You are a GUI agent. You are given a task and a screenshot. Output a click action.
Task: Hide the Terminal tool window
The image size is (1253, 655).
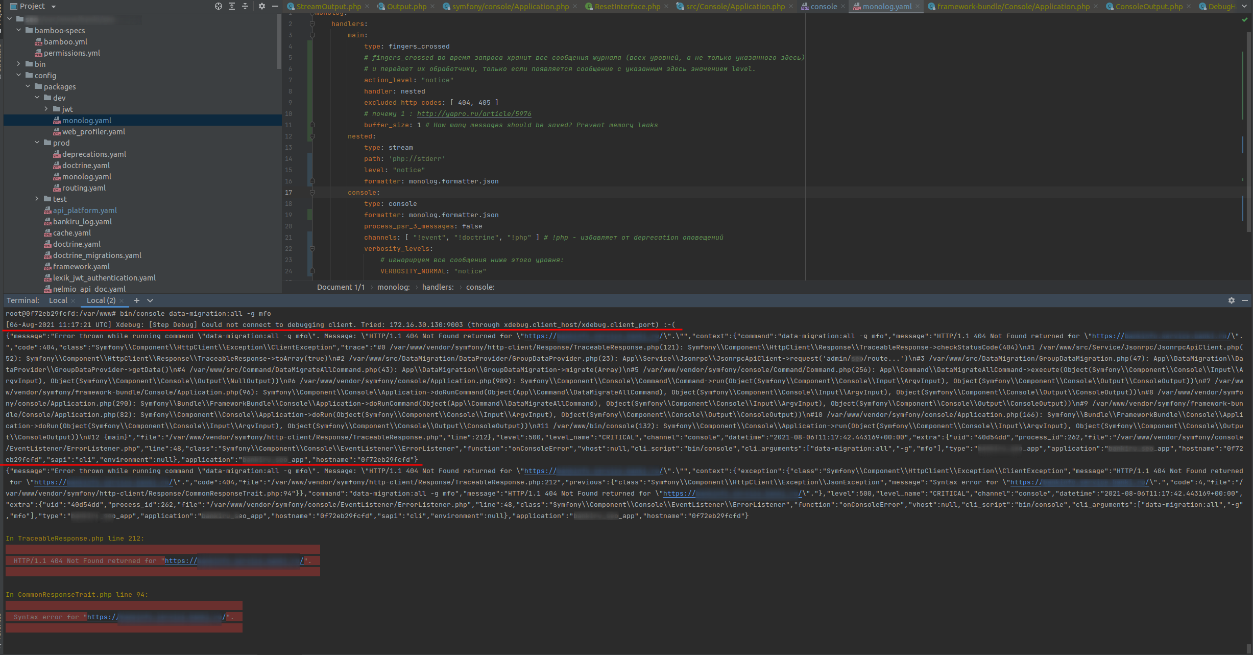1245,300
